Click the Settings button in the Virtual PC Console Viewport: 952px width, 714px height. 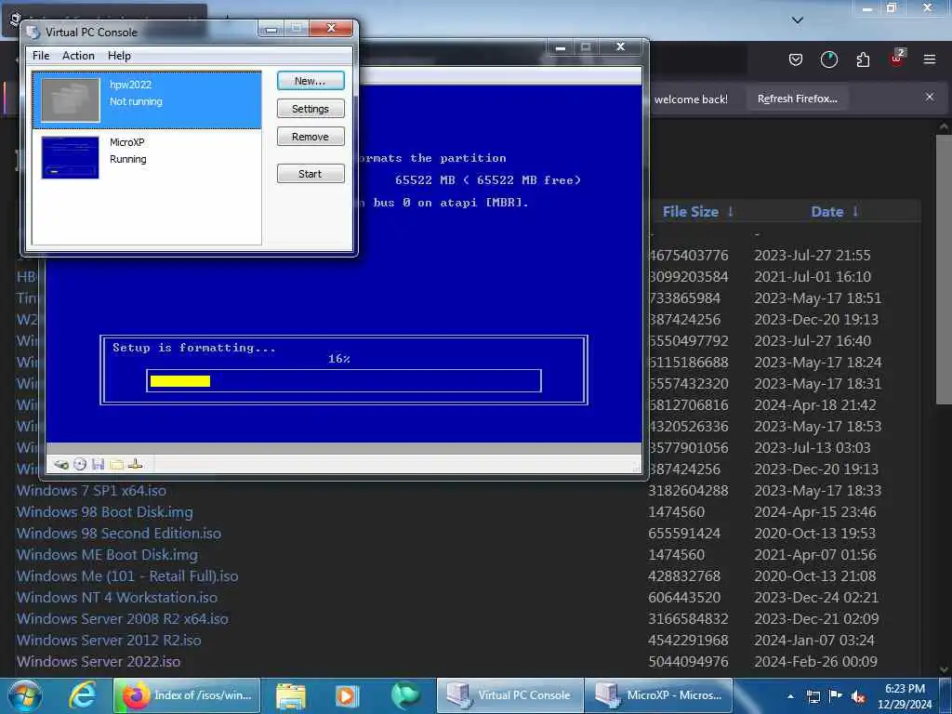pos(311,109)
